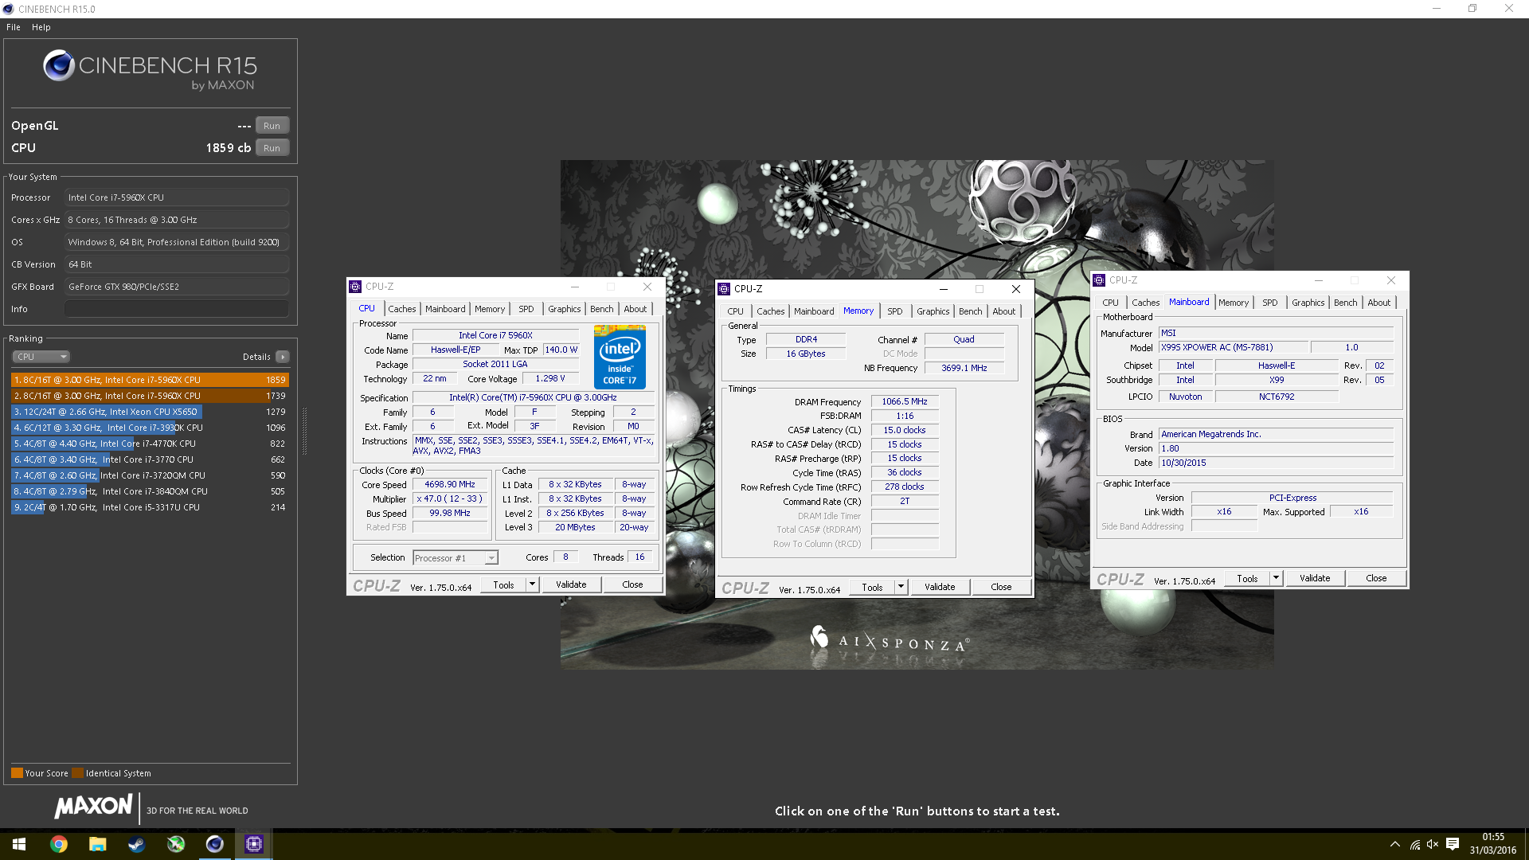Expand Tools arrow in the Mainboard window
This screenshot has width=1529, height=860.
1277,578
